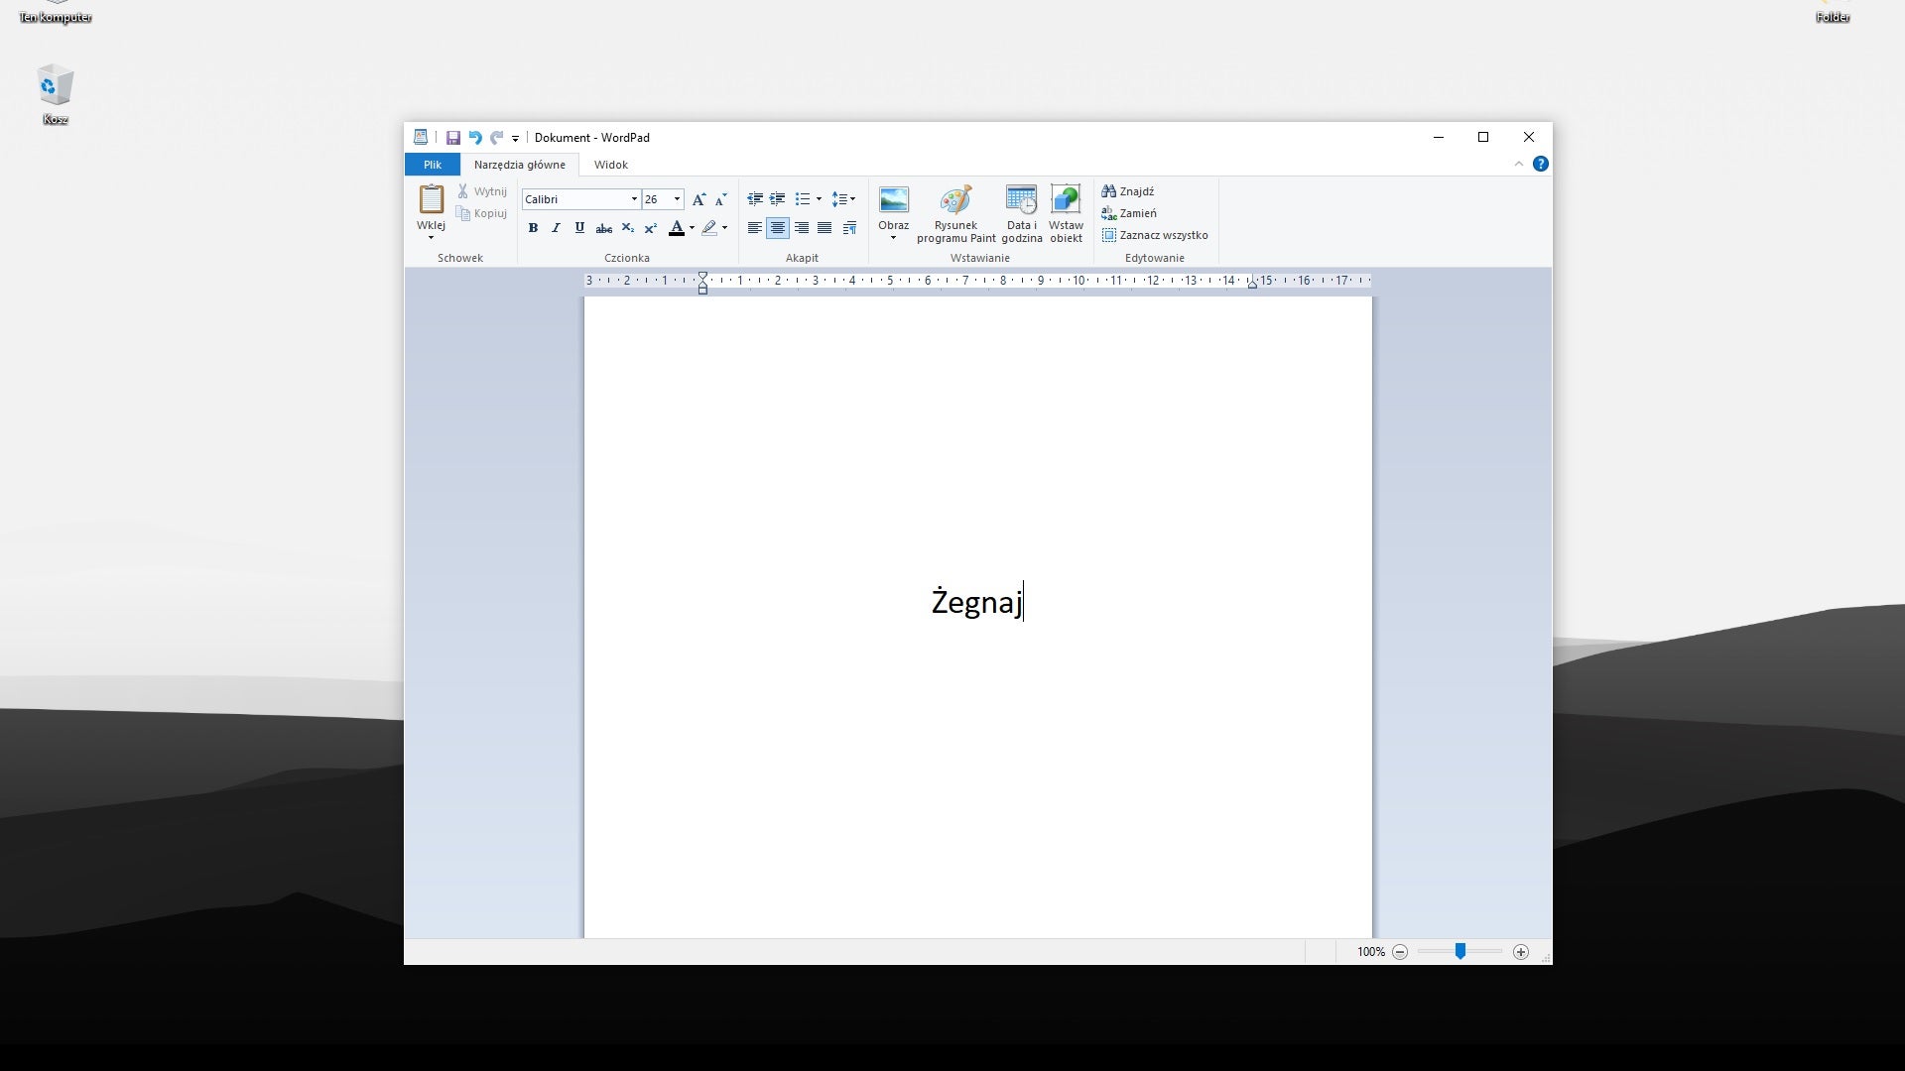Image resolution: width=1905 pixels, height=1071 pixels.
Task: Justify the paragraph text
Action: 825,228
